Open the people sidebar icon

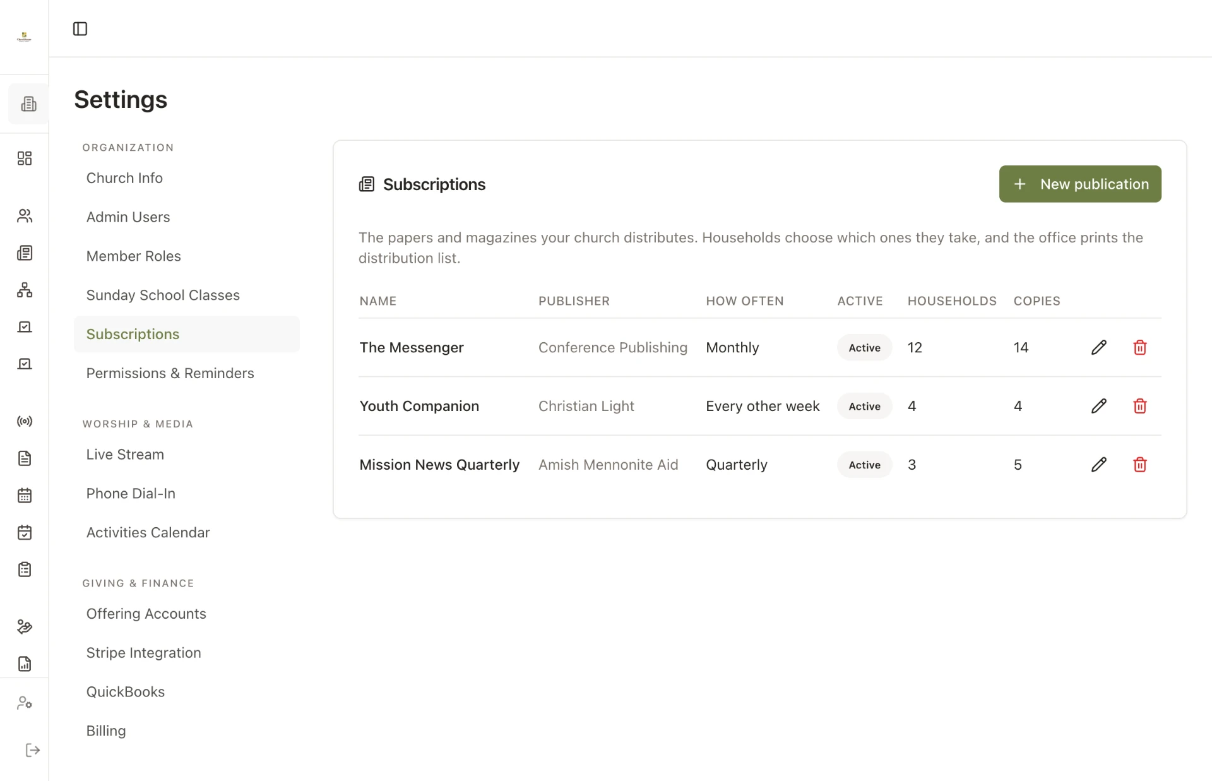coord(25,216)
